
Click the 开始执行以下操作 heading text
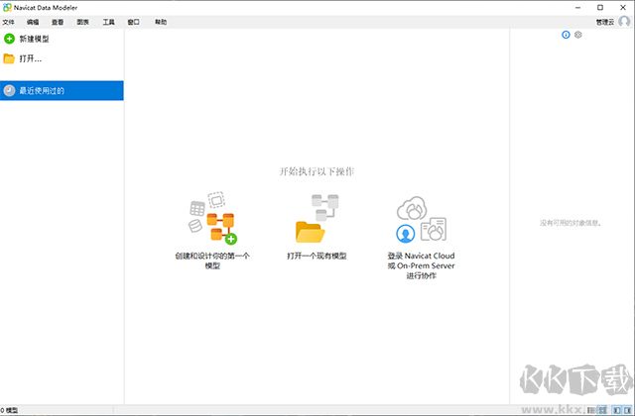[x=317, y=171]
